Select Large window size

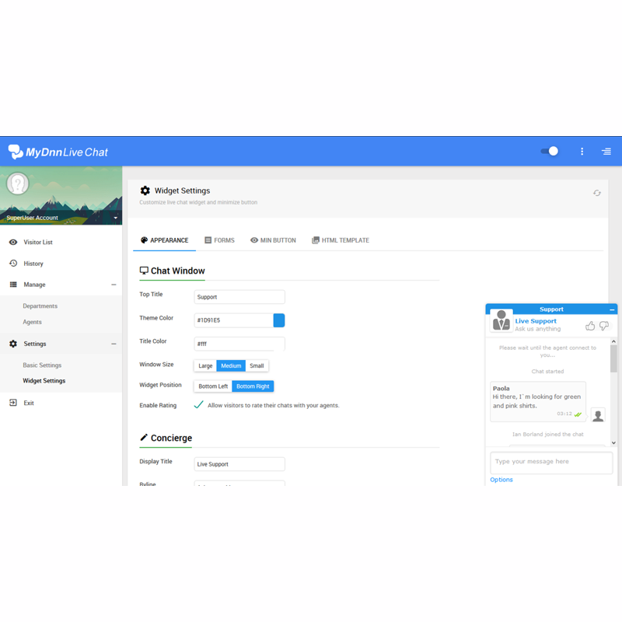[x=205, y=365]
